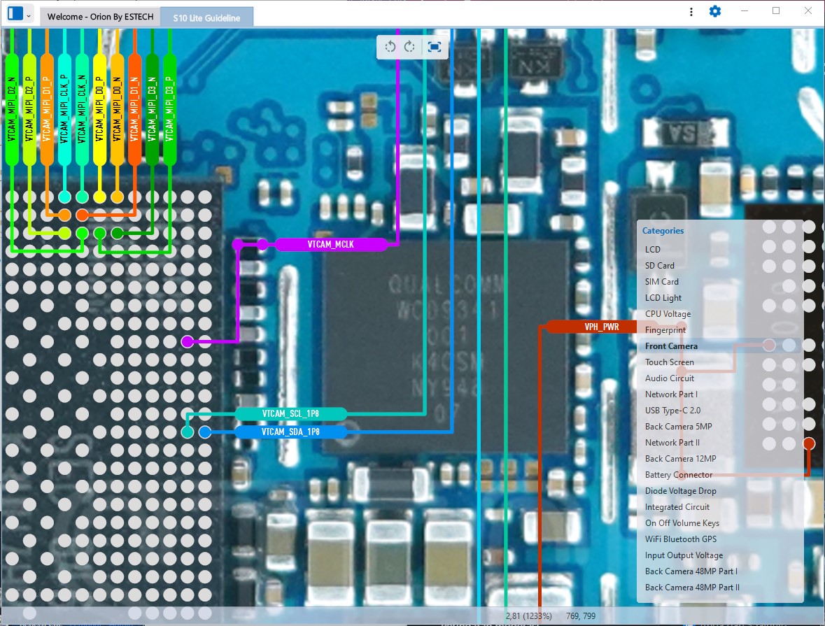Open the three-dot more options menu

(x=691, y=12)
